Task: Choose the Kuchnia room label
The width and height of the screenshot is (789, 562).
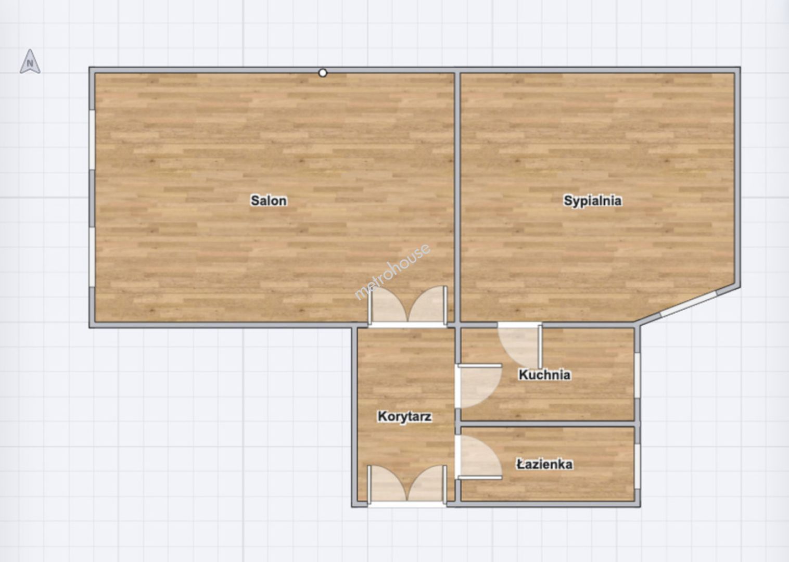Action: click(544, 375)
